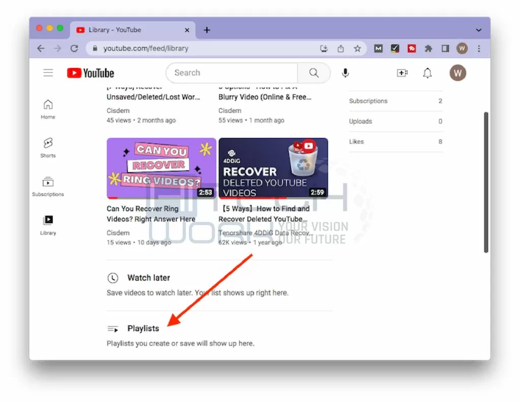Open Shorts in the sidebar
The image size is (520, 402).
coord(48,148)
